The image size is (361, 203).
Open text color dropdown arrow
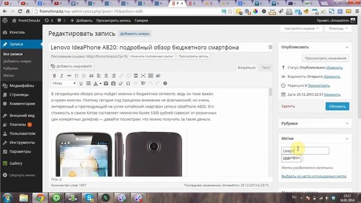pyautogui.click(x=100, y=83)
